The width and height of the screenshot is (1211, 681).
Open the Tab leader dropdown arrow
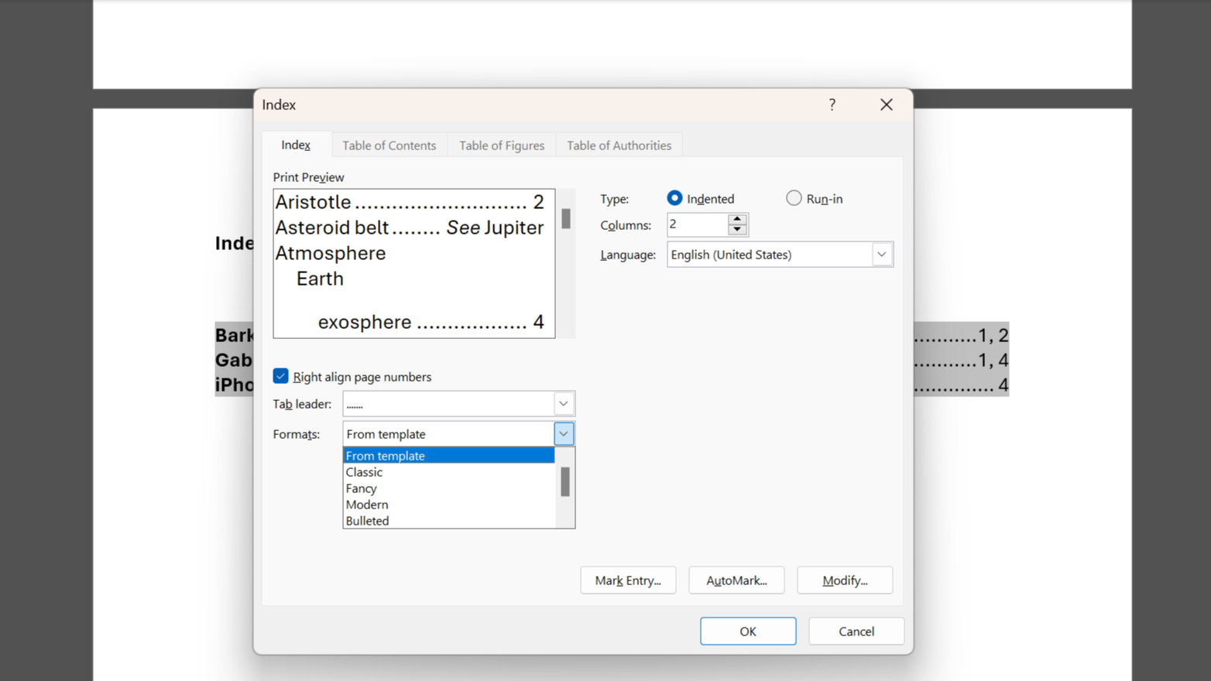click(x=564, y=404)
